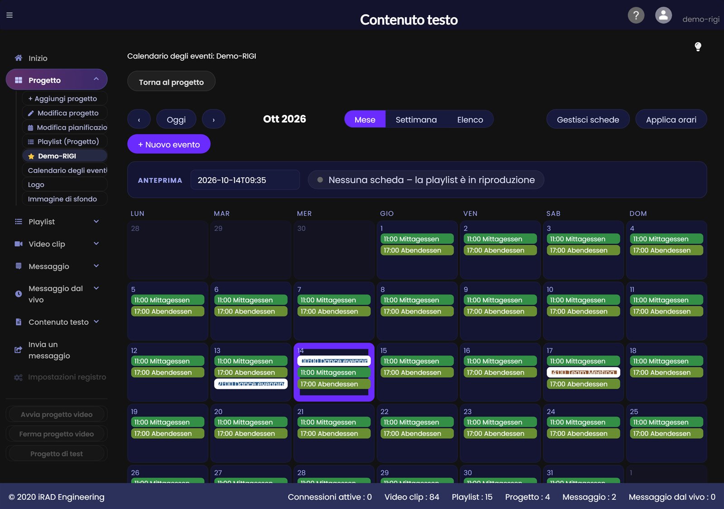Switch to the Mese calendar view
This screenshot has width=724, height=509.
coord(365,119)
